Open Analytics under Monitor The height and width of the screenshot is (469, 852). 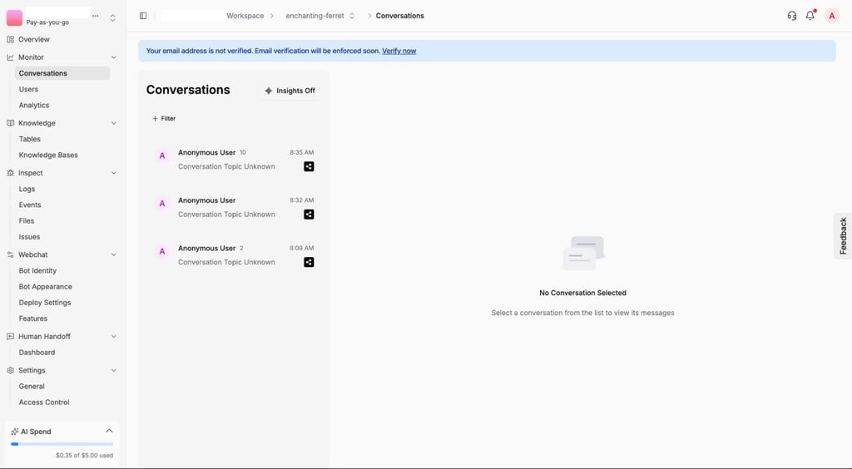point(33,106)
